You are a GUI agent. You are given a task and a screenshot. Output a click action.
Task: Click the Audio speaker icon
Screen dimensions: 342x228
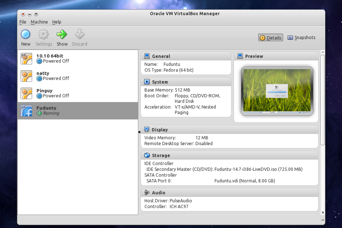click(147, 193)
